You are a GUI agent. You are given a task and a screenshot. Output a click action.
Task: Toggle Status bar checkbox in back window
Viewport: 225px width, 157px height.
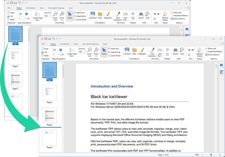pos(172,13)
